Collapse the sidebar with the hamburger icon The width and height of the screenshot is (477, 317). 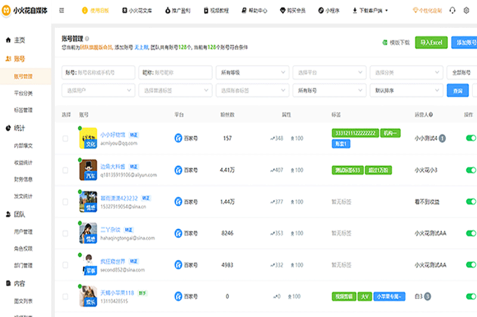(62, 11)
